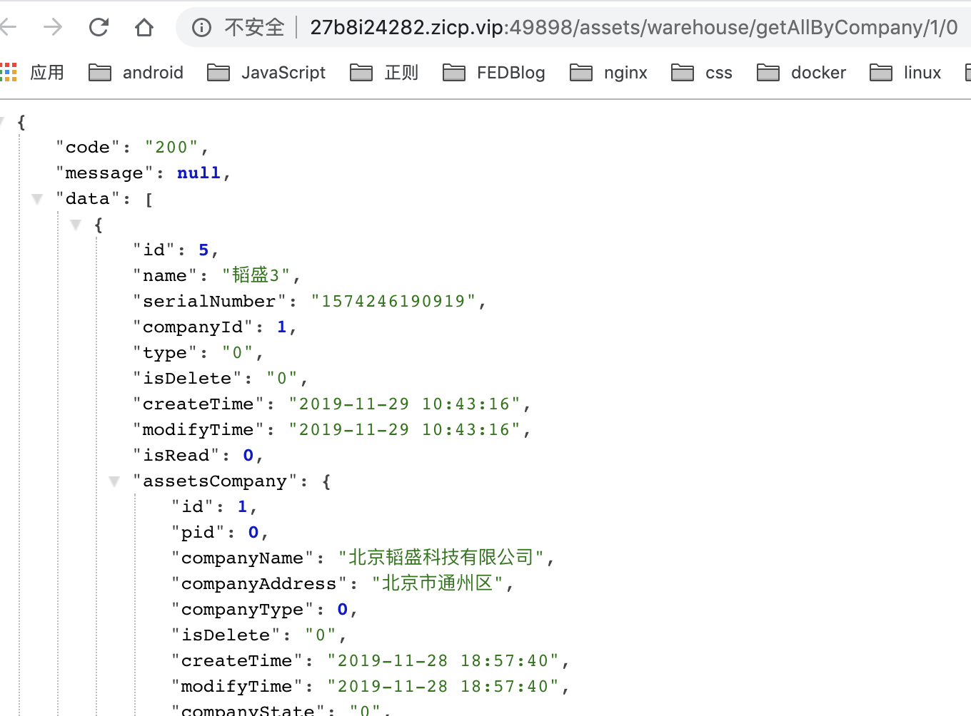The width and height of the screenshot is (971, 716).
Task: Open the JavaScript bookmarks folder
Action: click(284, 72)
